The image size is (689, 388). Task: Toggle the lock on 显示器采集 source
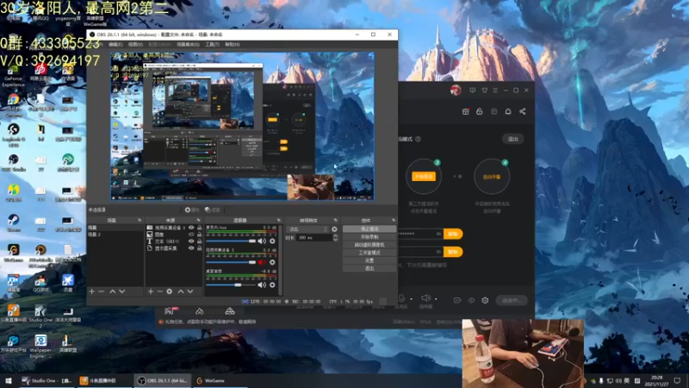200,248
